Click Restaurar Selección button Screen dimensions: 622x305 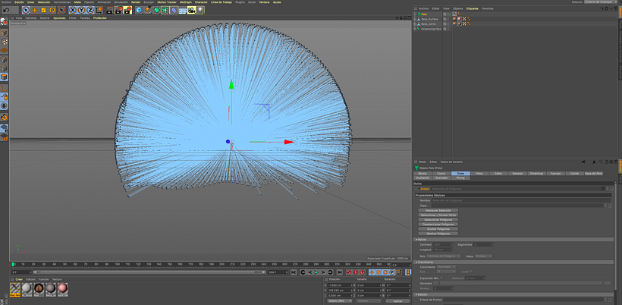pos(438,210)
